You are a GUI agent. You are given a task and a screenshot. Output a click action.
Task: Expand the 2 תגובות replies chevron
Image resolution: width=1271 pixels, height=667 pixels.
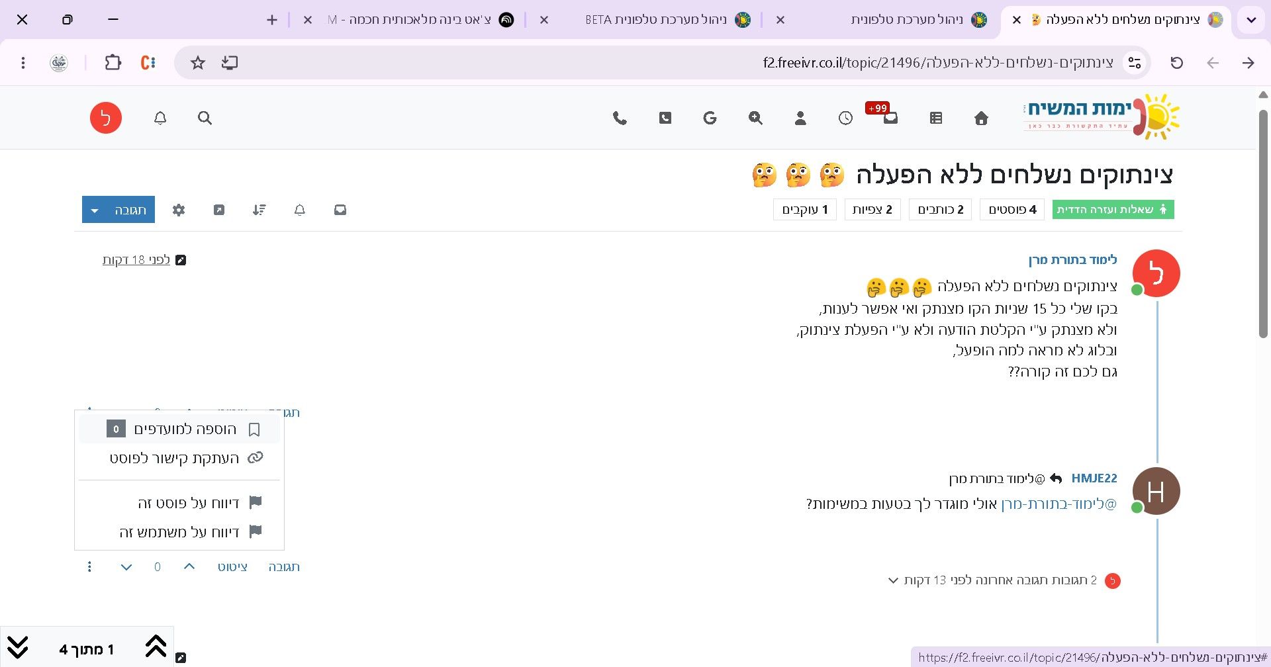(x=893, y=580)
